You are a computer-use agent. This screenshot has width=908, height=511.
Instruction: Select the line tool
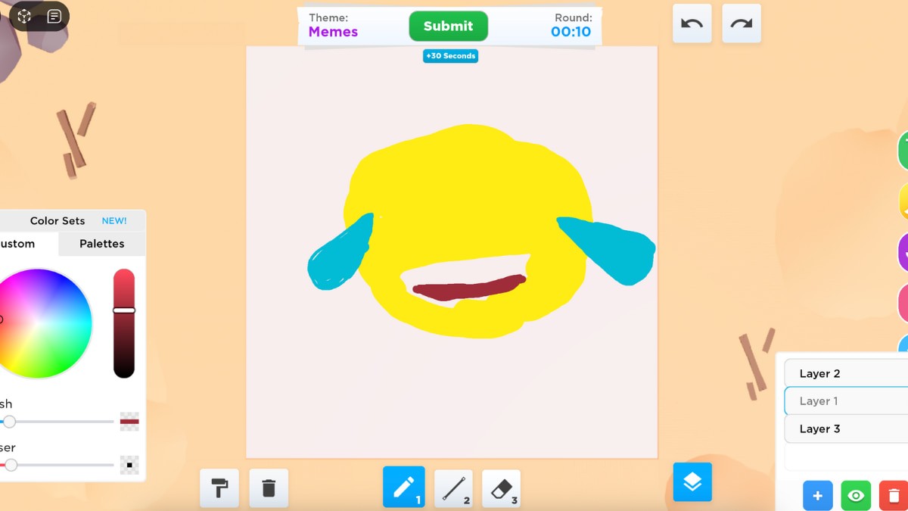(x=453, y=489)
